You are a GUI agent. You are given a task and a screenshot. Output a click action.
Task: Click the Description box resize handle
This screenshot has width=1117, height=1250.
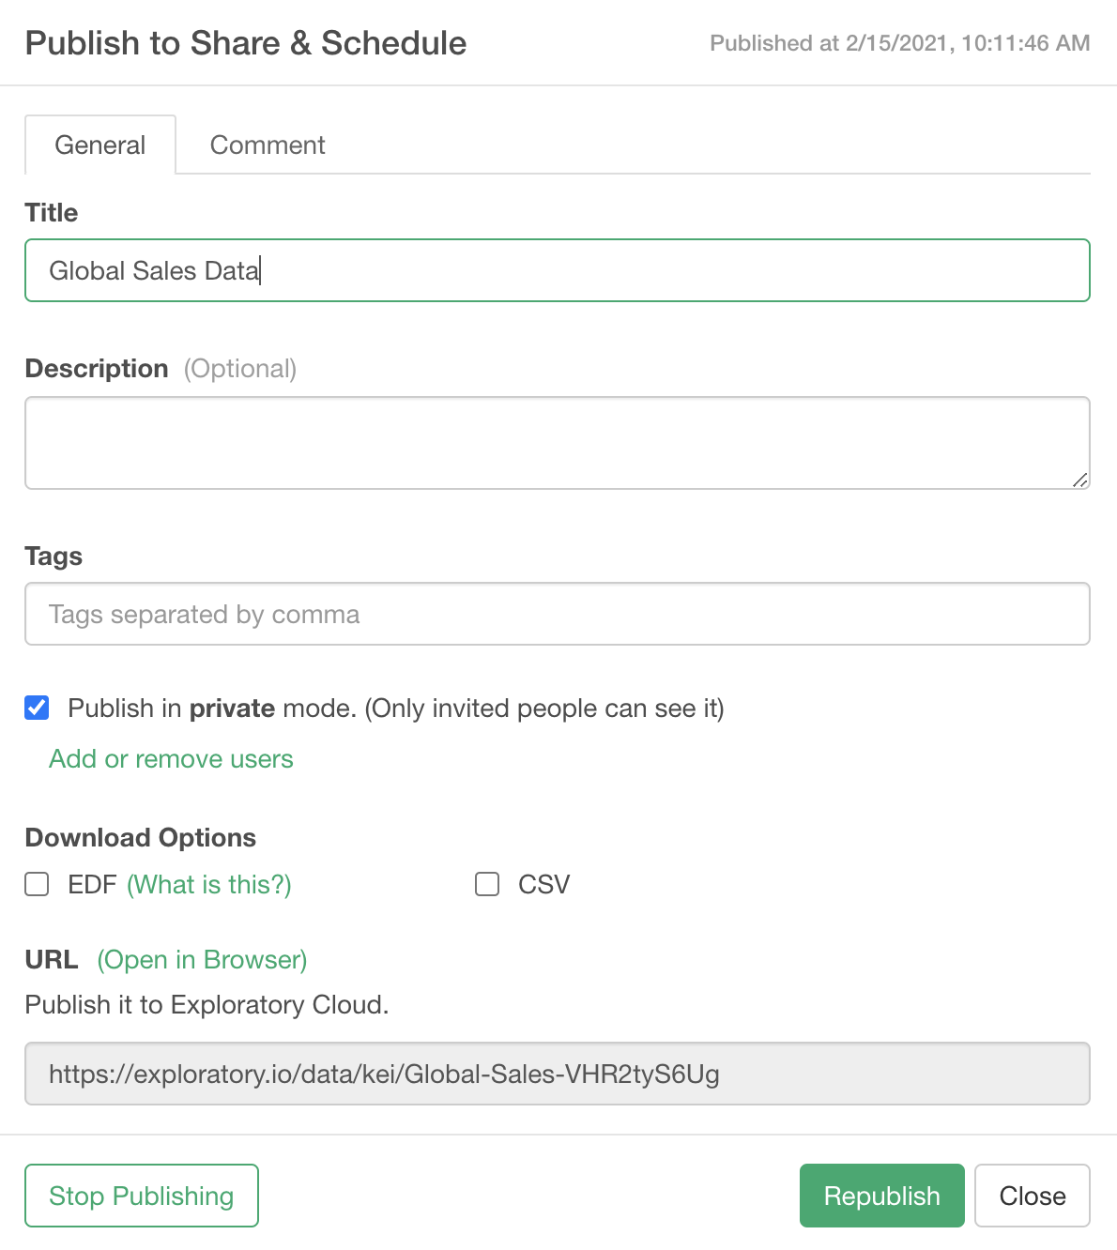tap(1080, 480)
